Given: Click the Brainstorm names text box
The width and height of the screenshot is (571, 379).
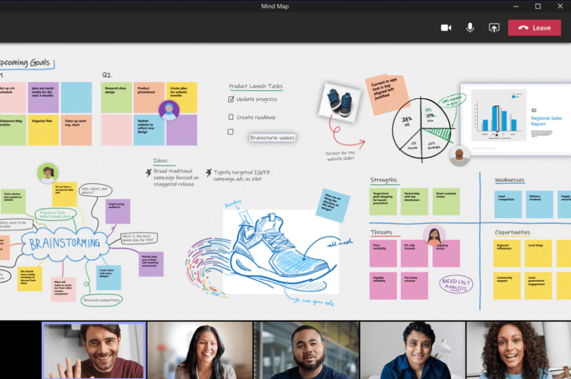Looking at the screenshot, I should 272,138.
